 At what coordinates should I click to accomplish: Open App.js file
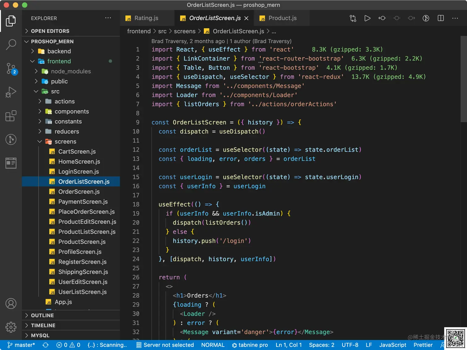coord(71,302)
